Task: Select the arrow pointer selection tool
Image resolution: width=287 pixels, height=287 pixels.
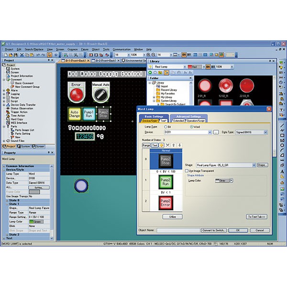Action: (x=49, y=55)
